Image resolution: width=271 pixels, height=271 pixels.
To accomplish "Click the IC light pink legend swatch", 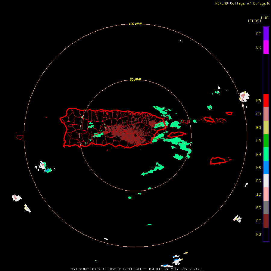I will (x=266, y=194).
